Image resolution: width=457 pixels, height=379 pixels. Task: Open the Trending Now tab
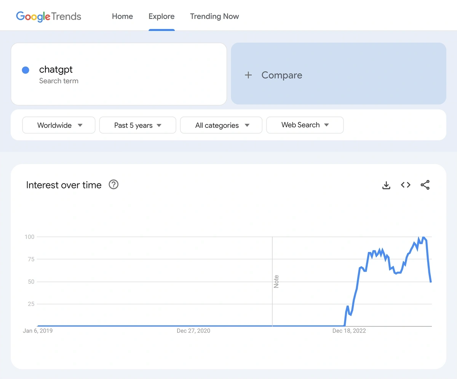[x=214, y=16]
